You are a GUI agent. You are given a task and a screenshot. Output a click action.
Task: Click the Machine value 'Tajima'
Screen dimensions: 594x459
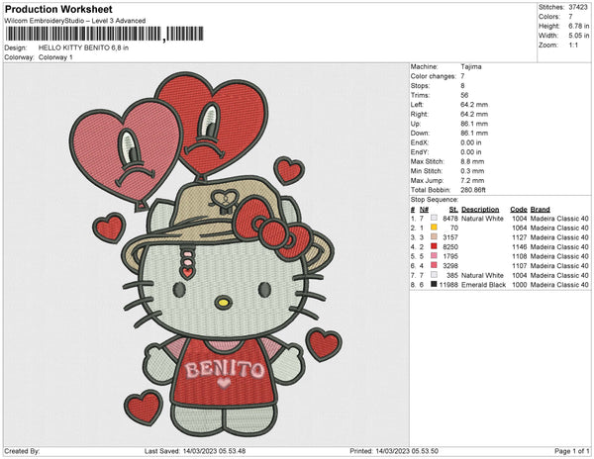(471, 66)
